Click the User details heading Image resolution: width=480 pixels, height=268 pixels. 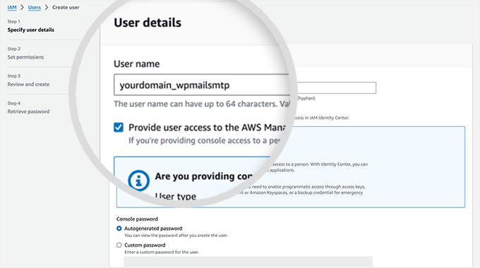(x=148, y=23)
